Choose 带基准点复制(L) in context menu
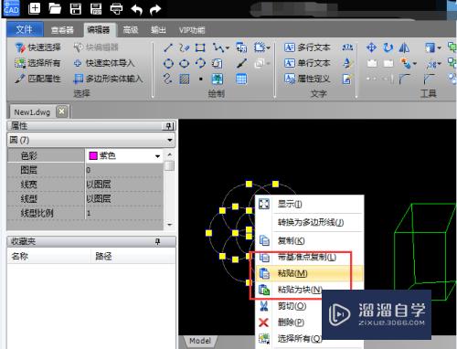The image size is (457, 349). coord(309,258)
